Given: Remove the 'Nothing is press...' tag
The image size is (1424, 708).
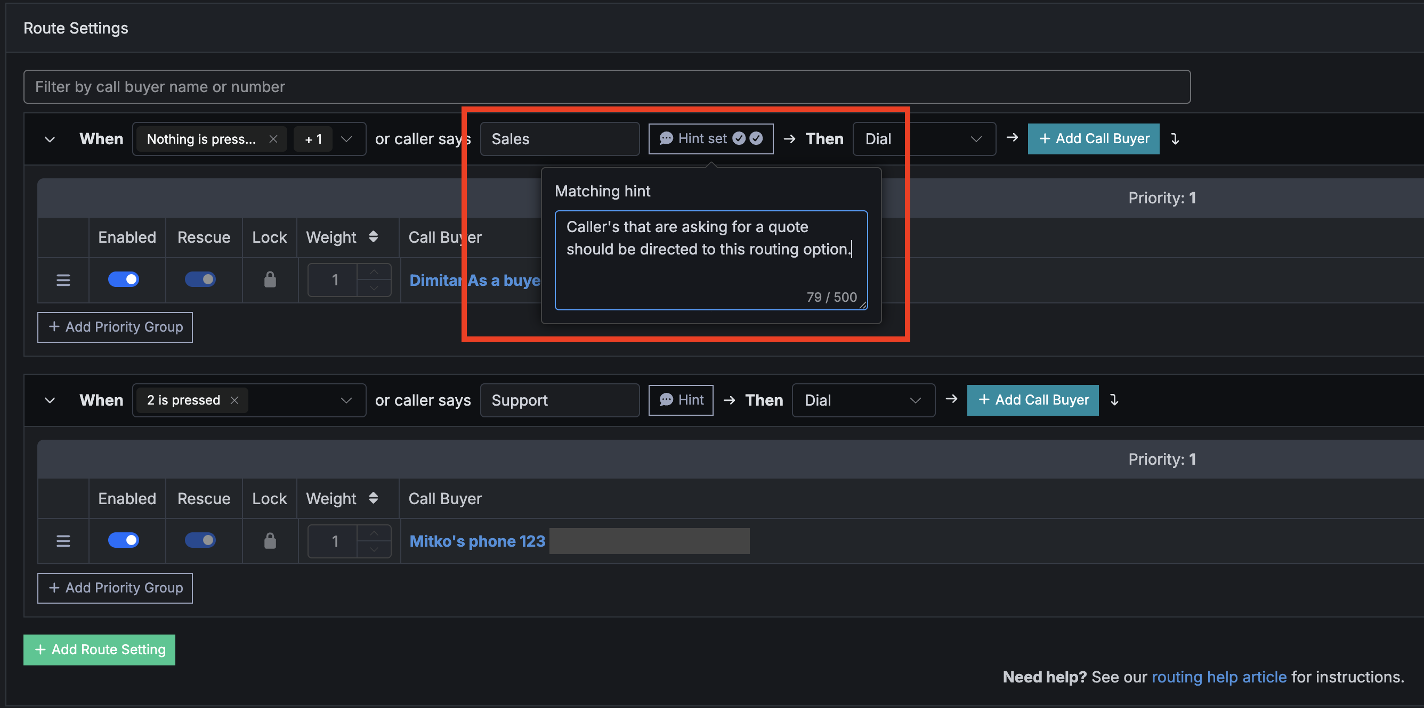Looking at the screenshot, I should click(x=273, y=139).
